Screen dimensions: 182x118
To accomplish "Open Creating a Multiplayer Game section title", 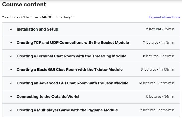I will (x=67, y=110).
